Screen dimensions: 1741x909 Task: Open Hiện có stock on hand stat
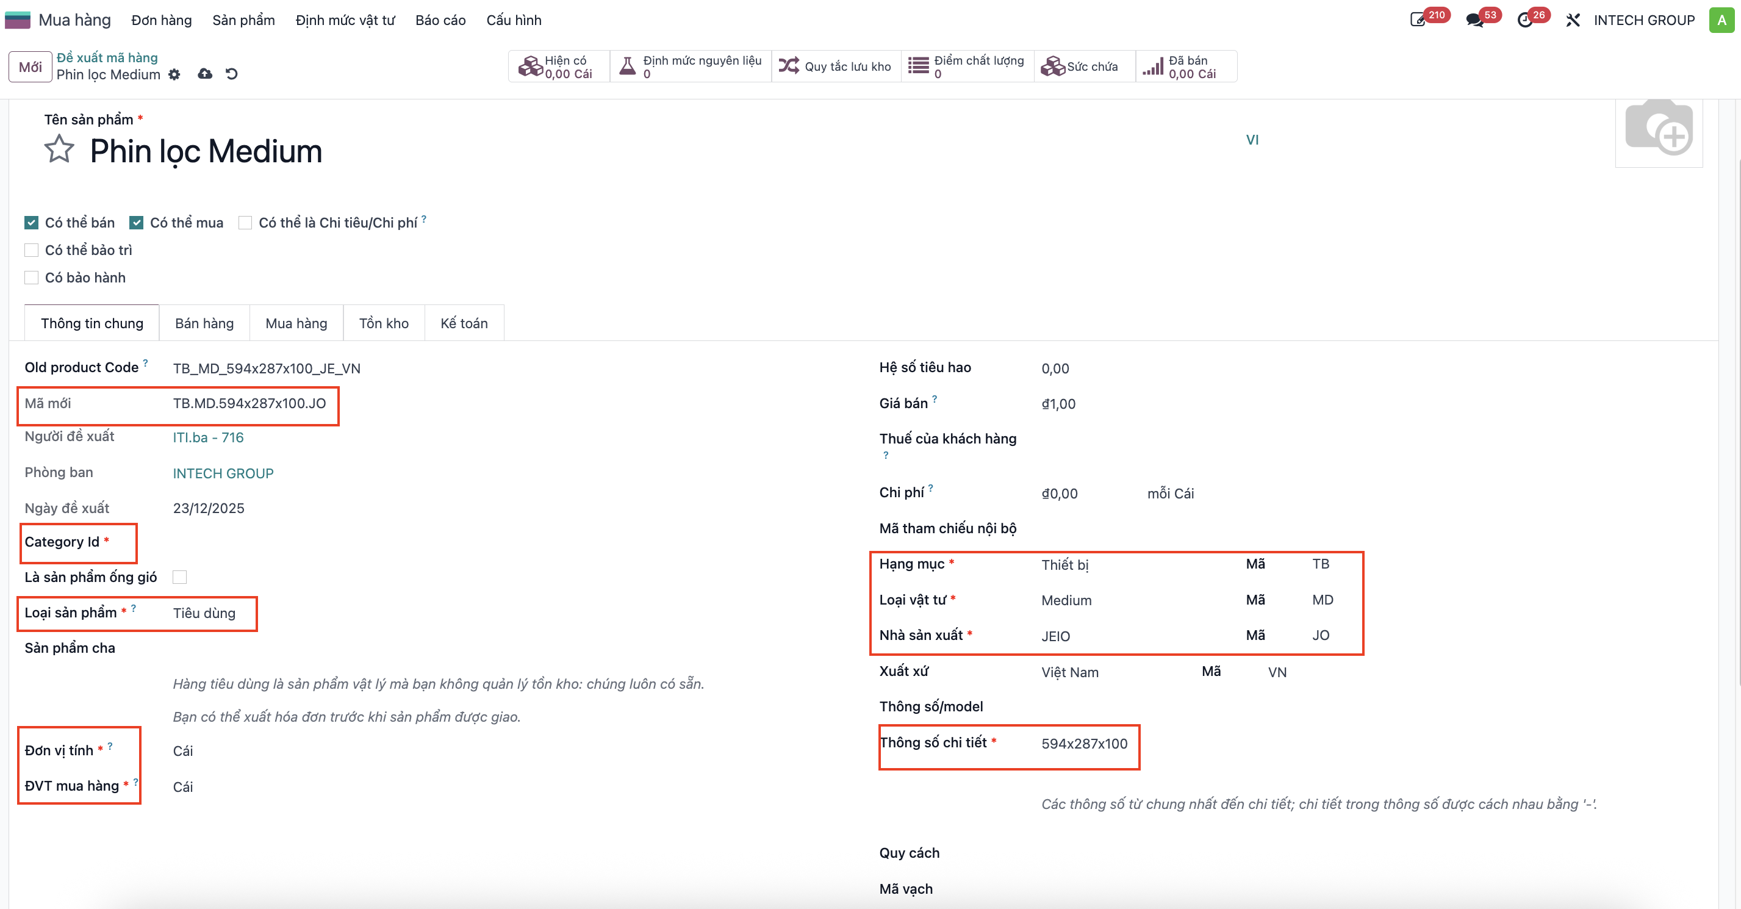(x=558, y=67)
